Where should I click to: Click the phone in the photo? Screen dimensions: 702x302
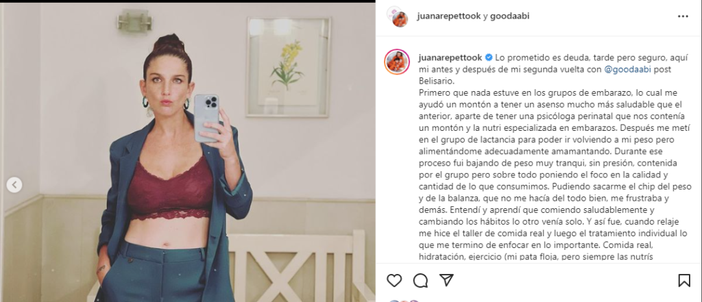(x=206, y=117)
